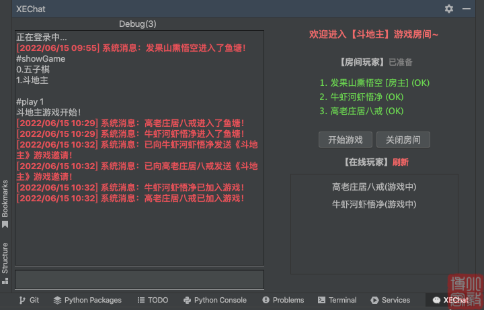Open the Terminal tool window
Viewport: 484px width, 310px height.
[337, 300]
